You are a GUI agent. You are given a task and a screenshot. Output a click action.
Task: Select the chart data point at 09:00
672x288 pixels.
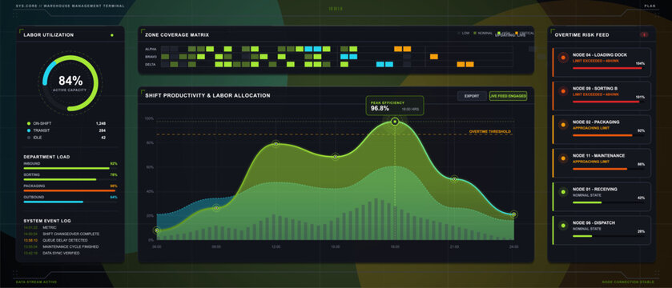tap(216, 208)
